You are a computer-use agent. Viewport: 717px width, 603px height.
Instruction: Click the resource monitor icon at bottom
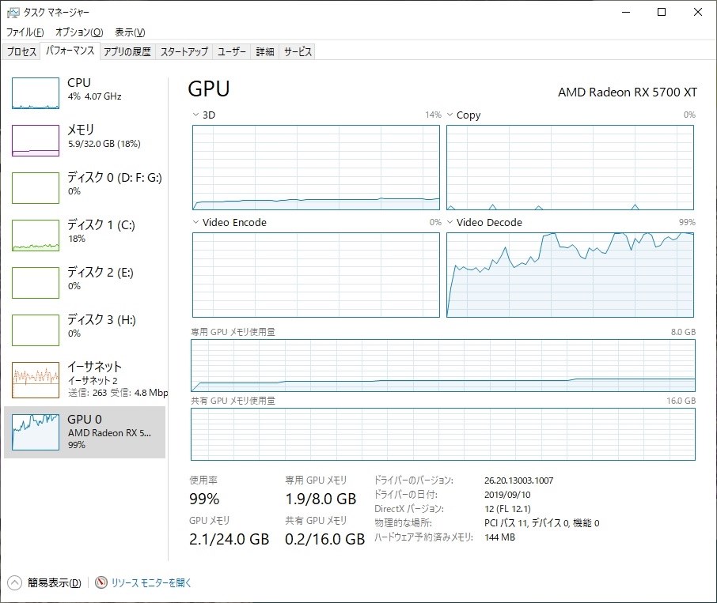(101, 582)
